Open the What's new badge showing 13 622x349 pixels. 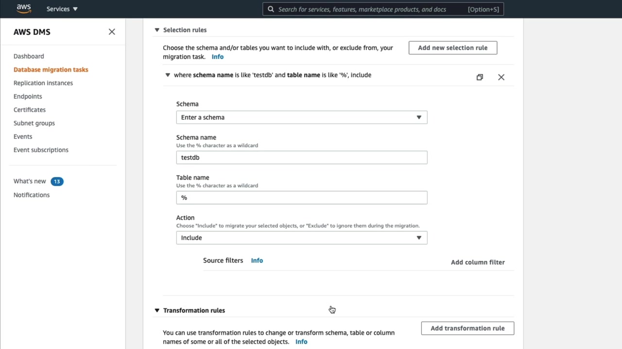(x=57, y=181)
